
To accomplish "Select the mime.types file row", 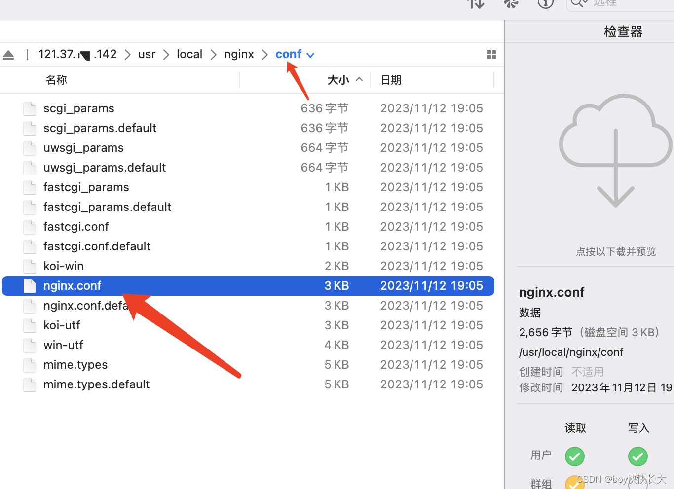I will coord(248,365).
